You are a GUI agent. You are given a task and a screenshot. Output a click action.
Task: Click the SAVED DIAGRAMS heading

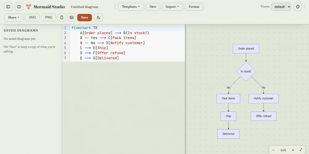pyautogui.click(x=21, y=30)
